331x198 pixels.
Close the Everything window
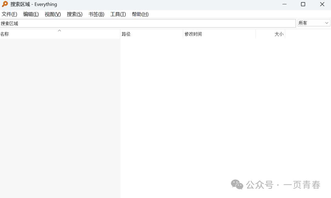pyautogui.click(x=322, y=4)
